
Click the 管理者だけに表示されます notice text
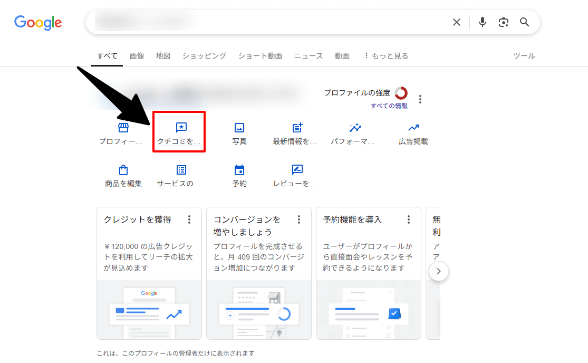pos(176,354)
